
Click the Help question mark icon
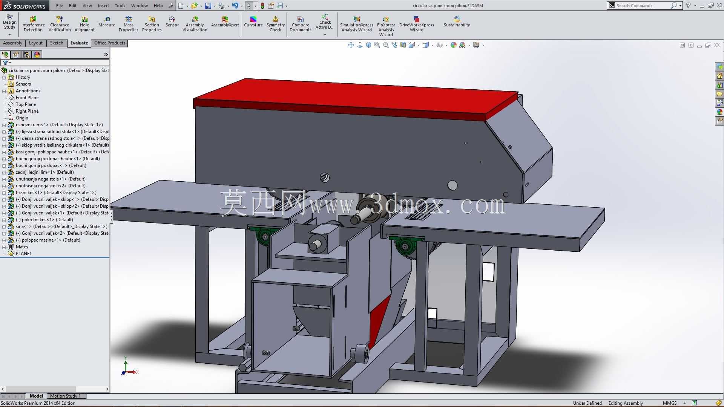point(689,6)
